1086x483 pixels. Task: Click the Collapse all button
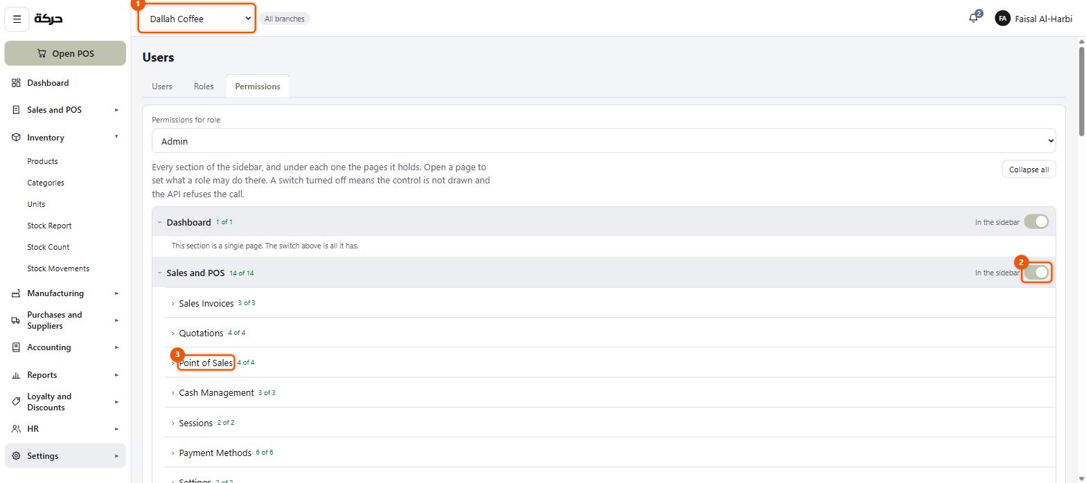[1029, 170]
